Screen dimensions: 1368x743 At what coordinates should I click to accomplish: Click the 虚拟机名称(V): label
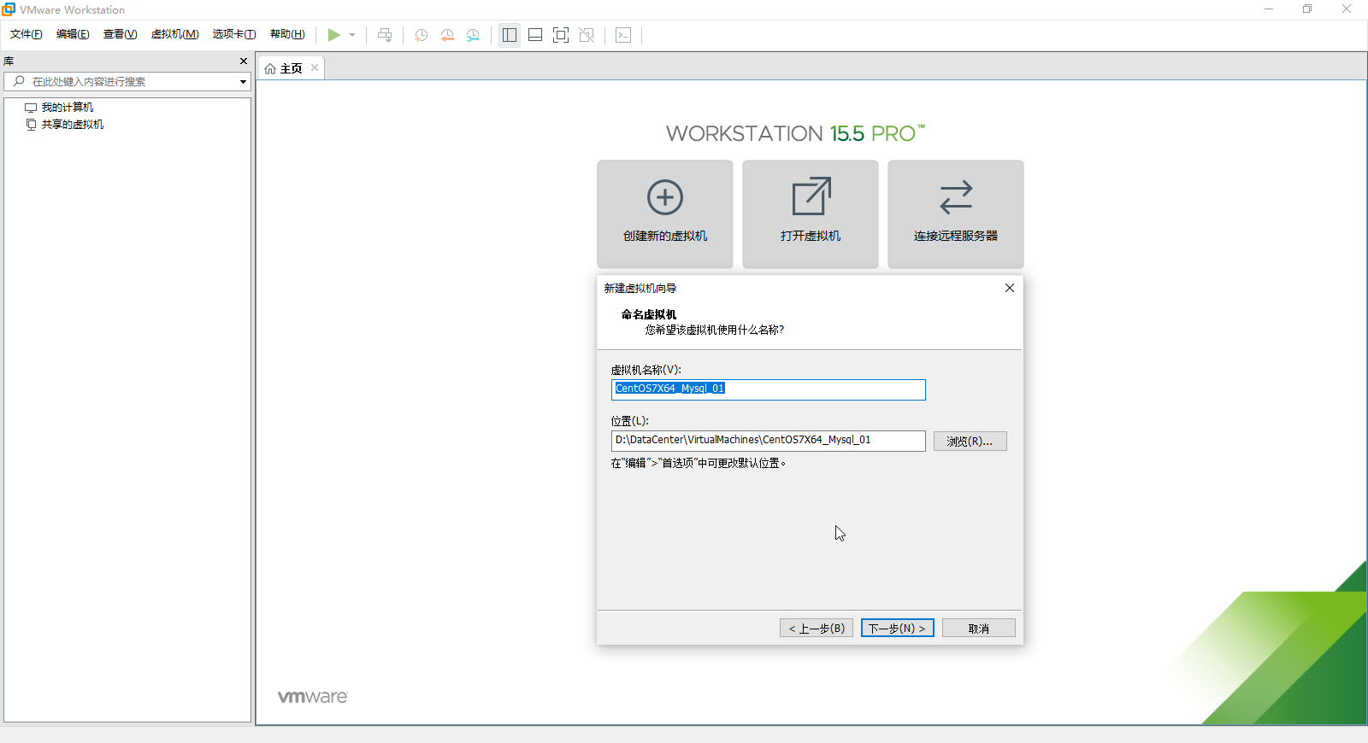click(646, 370)
